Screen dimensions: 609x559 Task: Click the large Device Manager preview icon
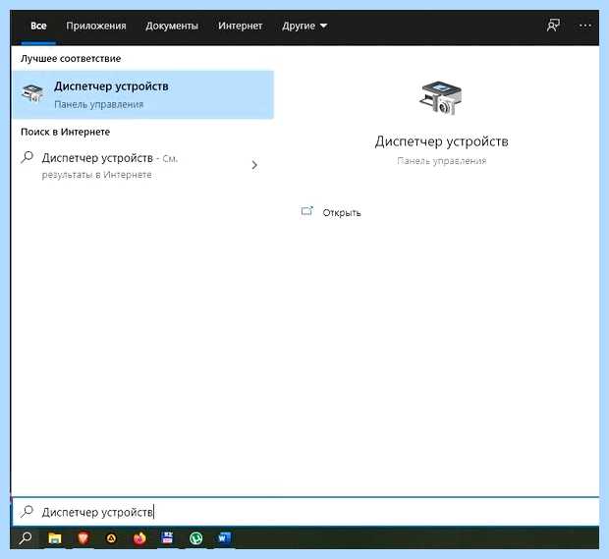tap(441, 97)
